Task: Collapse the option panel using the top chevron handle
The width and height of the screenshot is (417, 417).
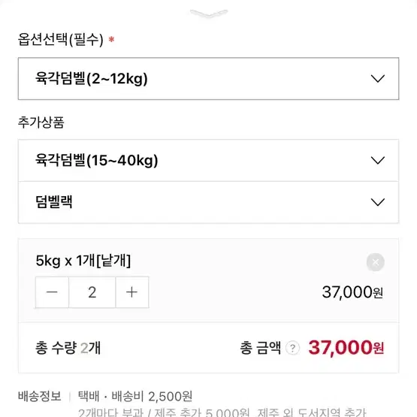Action: pyautogui.click(x=209, y=13)
